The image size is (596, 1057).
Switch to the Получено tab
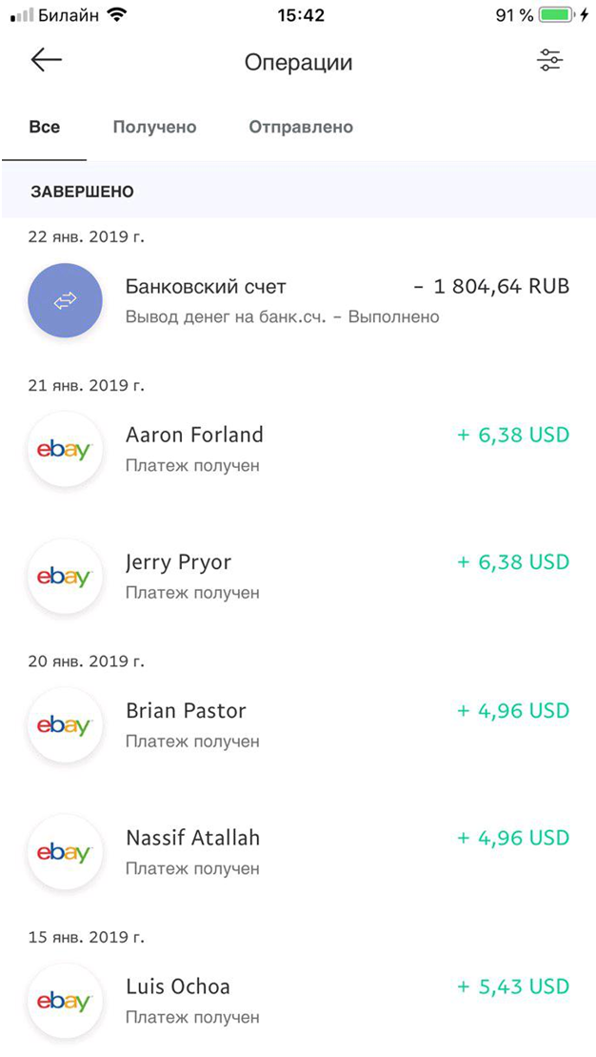coord(154,127)
